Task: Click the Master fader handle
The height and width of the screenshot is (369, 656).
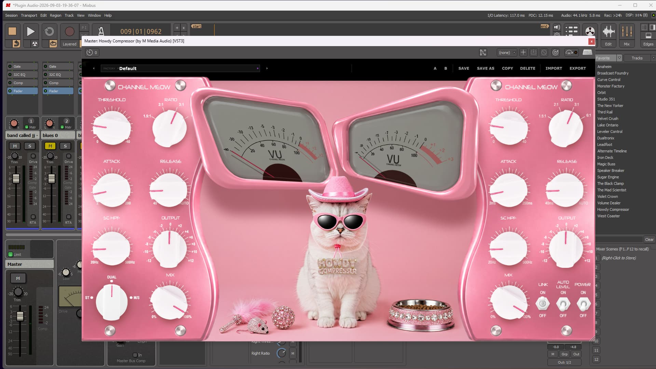Action: 20,316
